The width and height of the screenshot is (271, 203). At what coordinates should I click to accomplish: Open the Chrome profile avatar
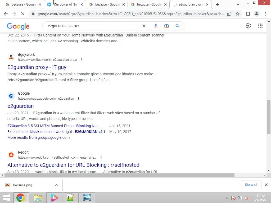pos(257,14)
